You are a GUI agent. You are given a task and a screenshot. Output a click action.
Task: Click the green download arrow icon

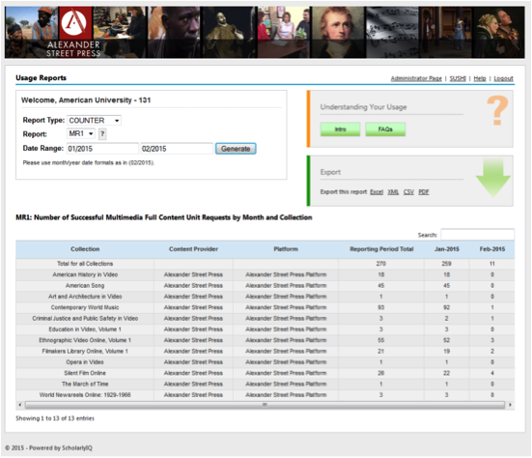[493, 179]
